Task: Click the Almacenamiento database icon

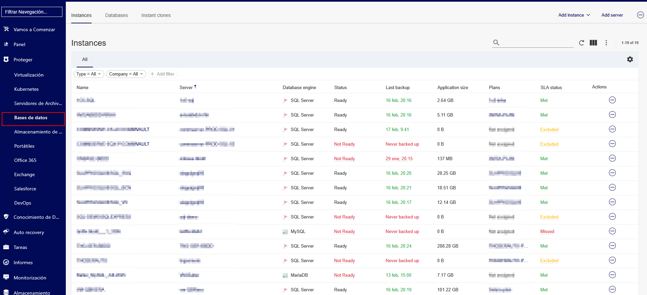Action: click(x=6, y=292)
